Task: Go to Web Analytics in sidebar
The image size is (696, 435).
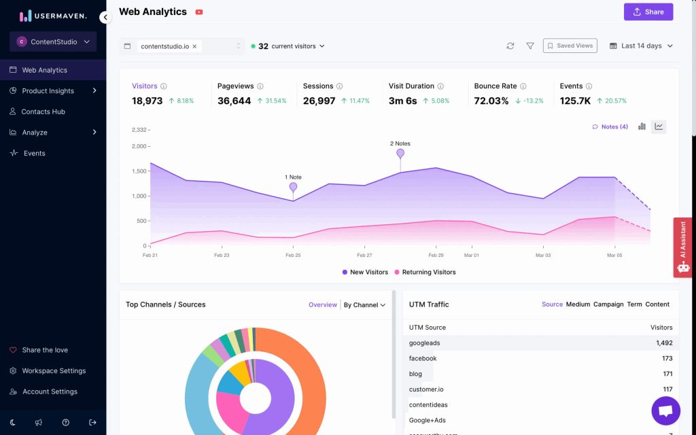Action: [53, 70]
